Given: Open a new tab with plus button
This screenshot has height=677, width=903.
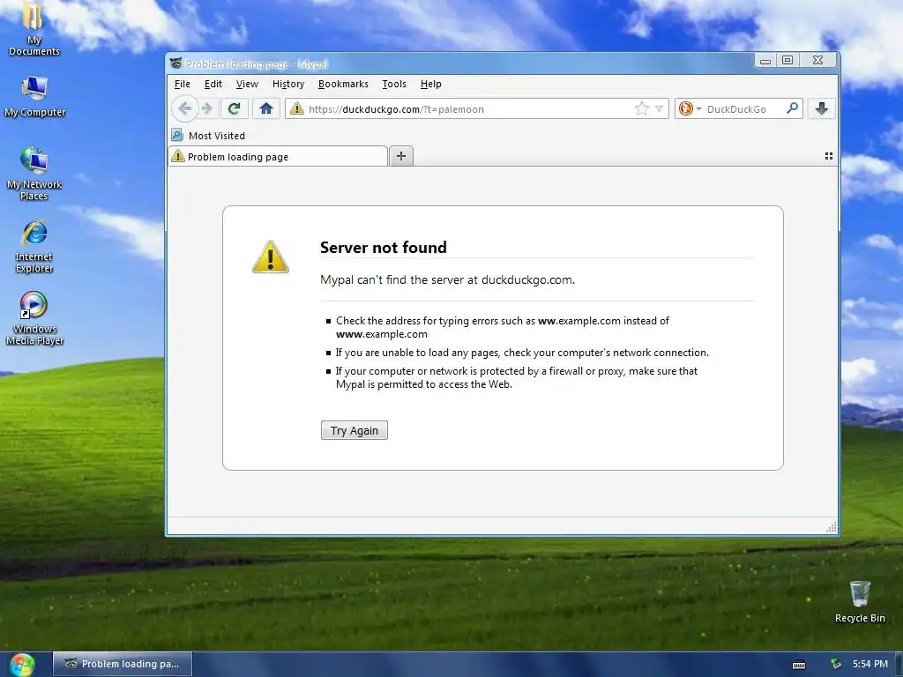Looking at the screenshot, I should coord(401,156).
